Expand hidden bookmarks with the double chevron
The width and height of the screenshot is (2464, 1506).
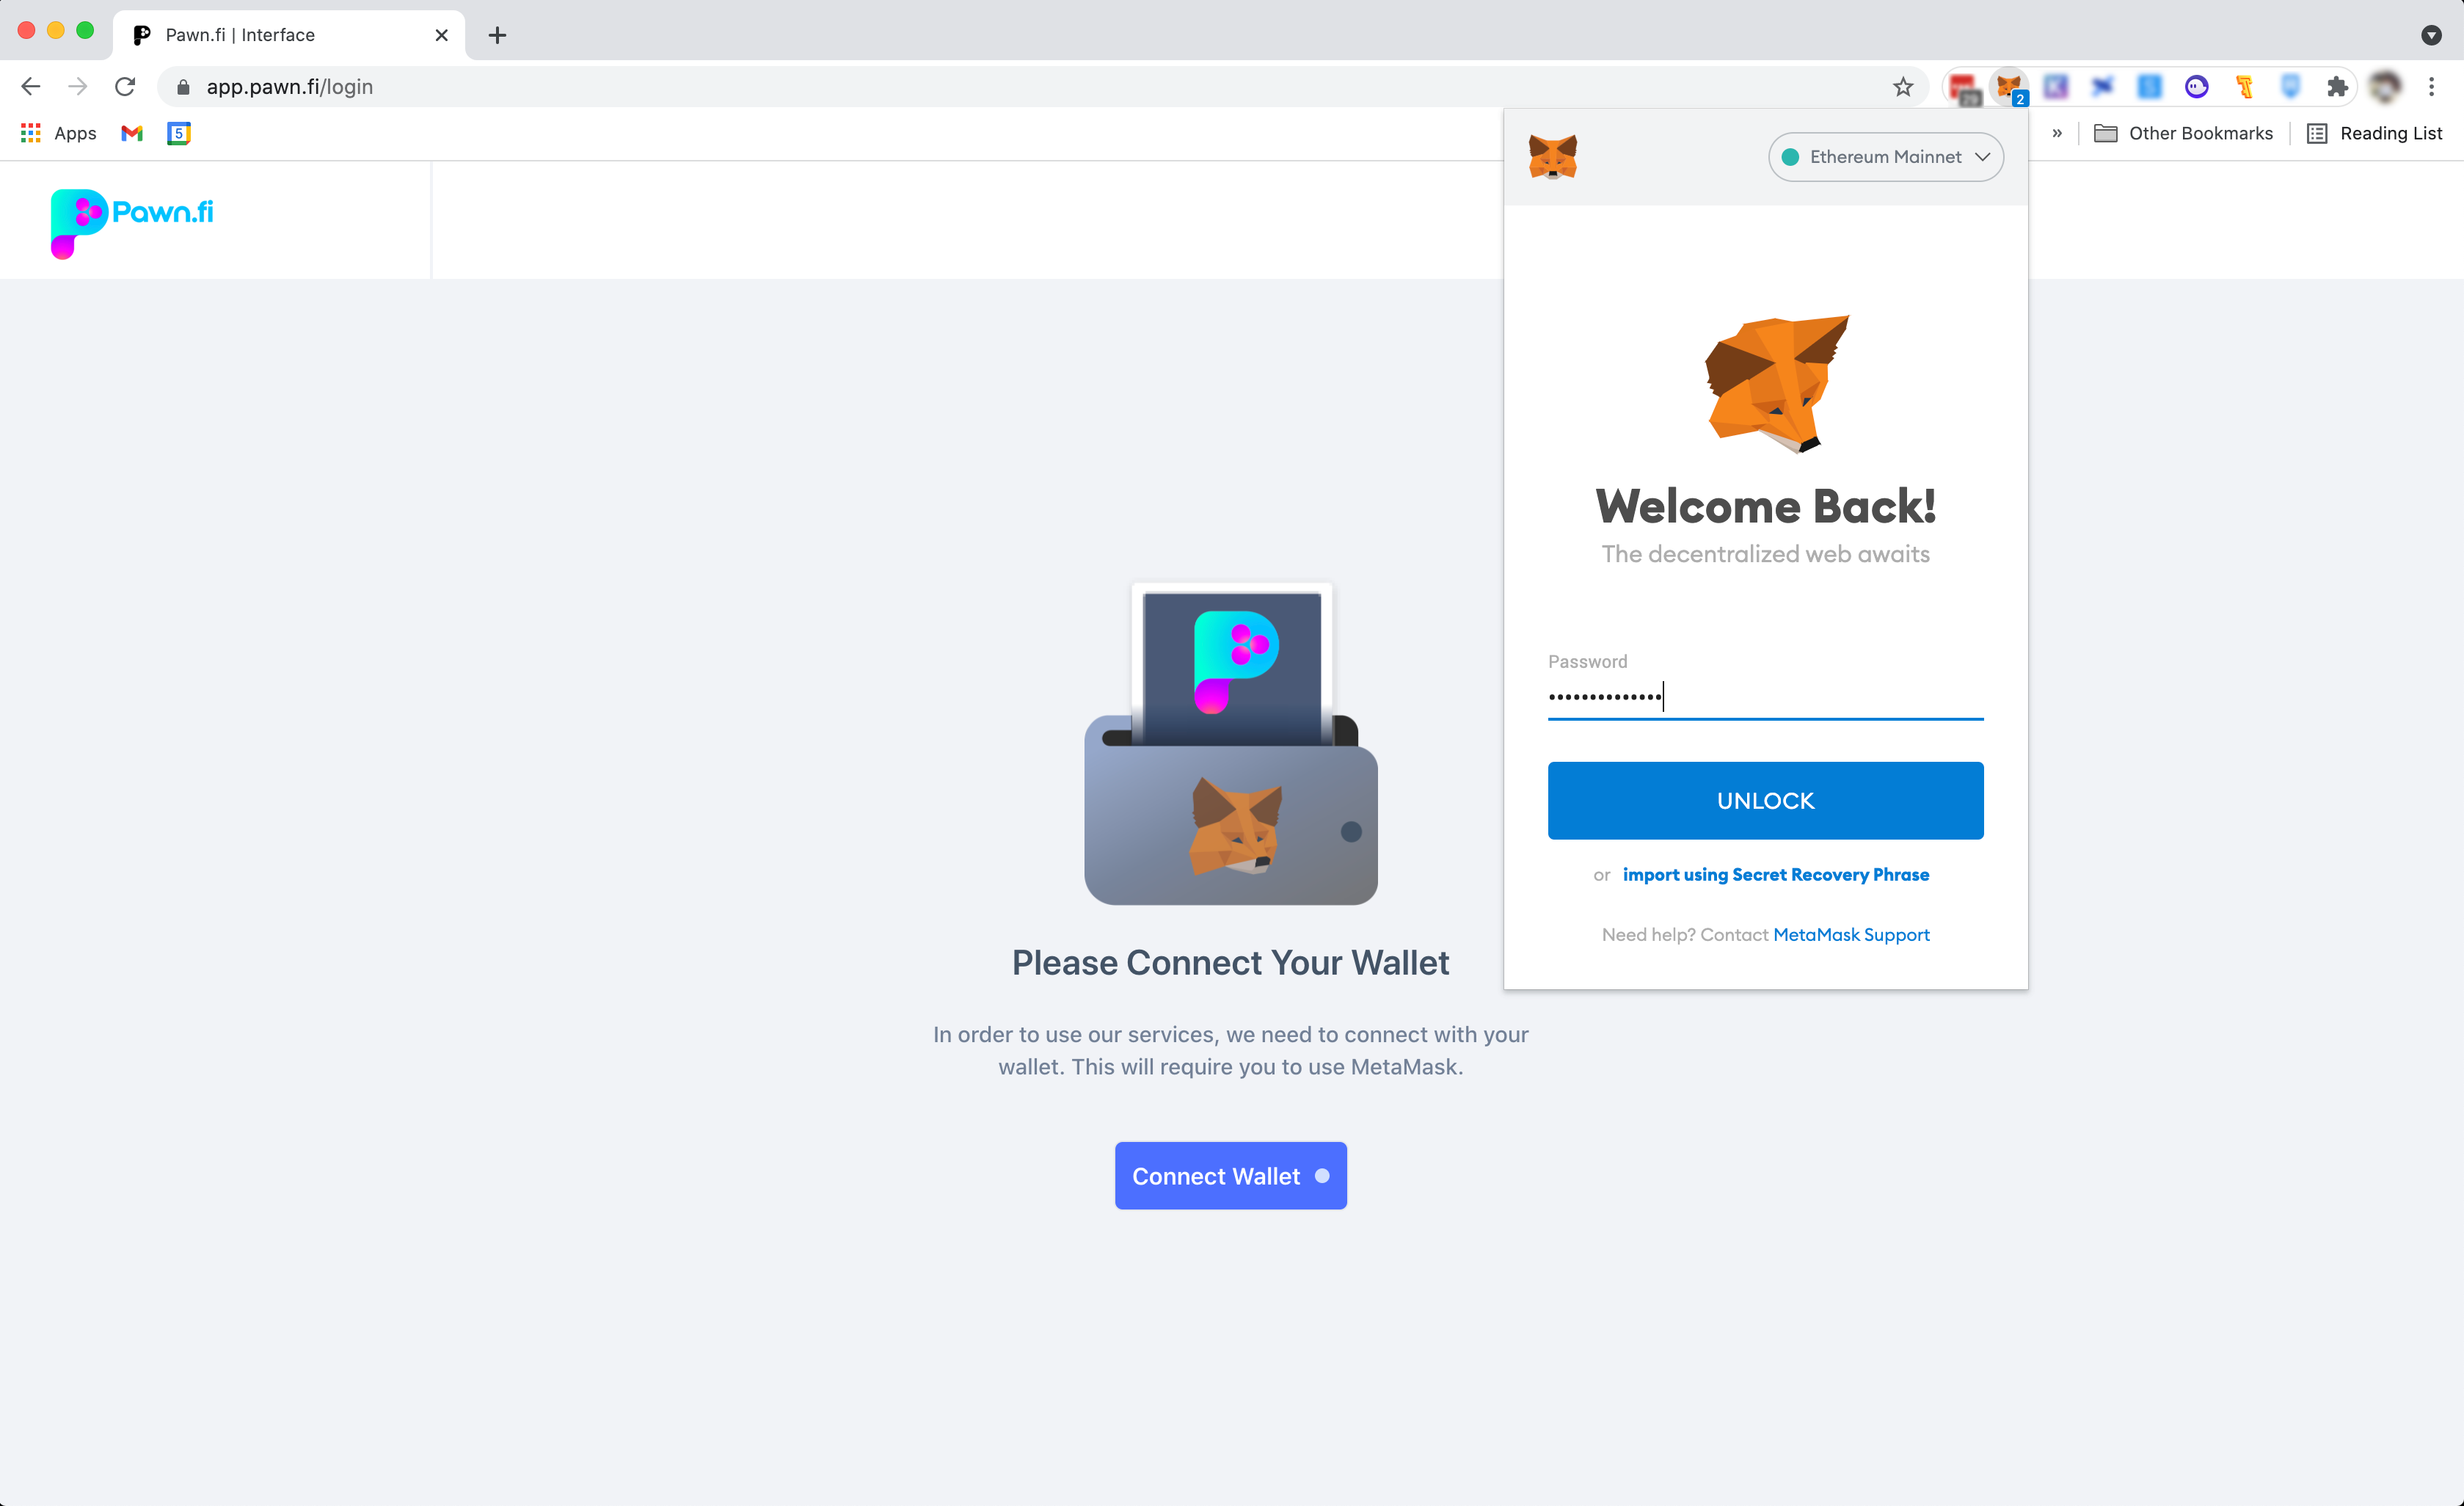pyautogui.click(x=2056, y=133)
